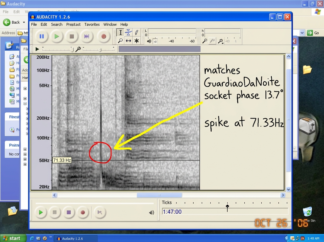The image size is (324, 242).
Task: Click the magnifier icon below the h meter
Action: [x=205, y=41]
